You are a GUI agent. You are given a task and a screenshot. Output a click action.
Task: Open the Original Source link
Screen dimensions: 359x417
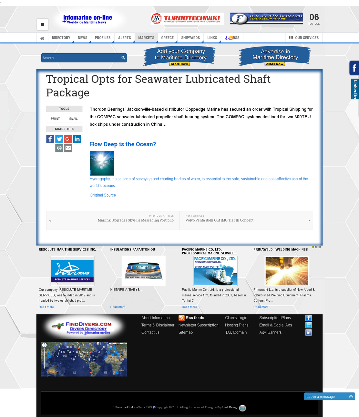tap(103, 195)
